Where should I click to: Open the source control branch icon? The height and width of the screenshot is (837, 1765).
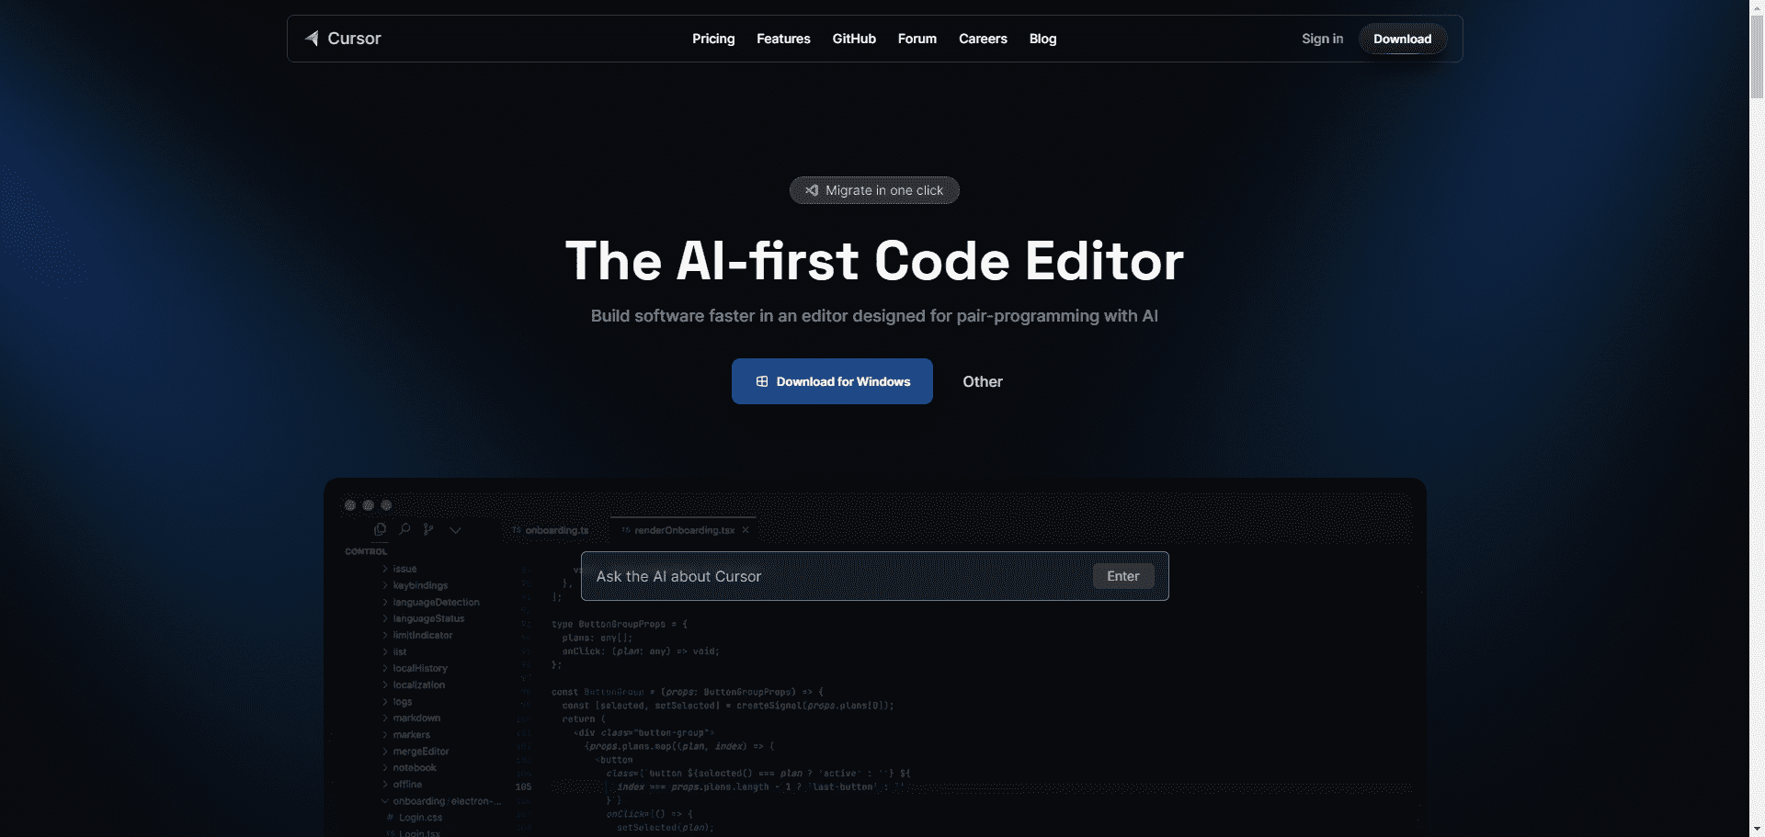coord(428,529)
